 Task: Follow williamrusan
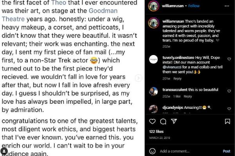[194, 6]
